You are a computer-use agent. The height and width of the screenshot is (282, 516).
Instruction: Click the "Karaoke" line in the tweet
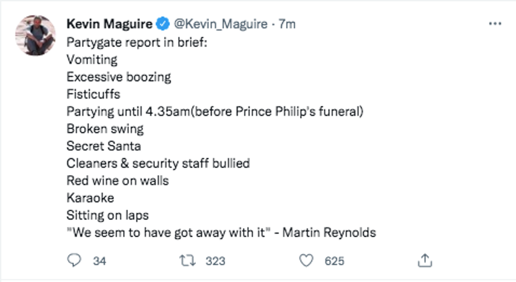(x=90, y=198)
